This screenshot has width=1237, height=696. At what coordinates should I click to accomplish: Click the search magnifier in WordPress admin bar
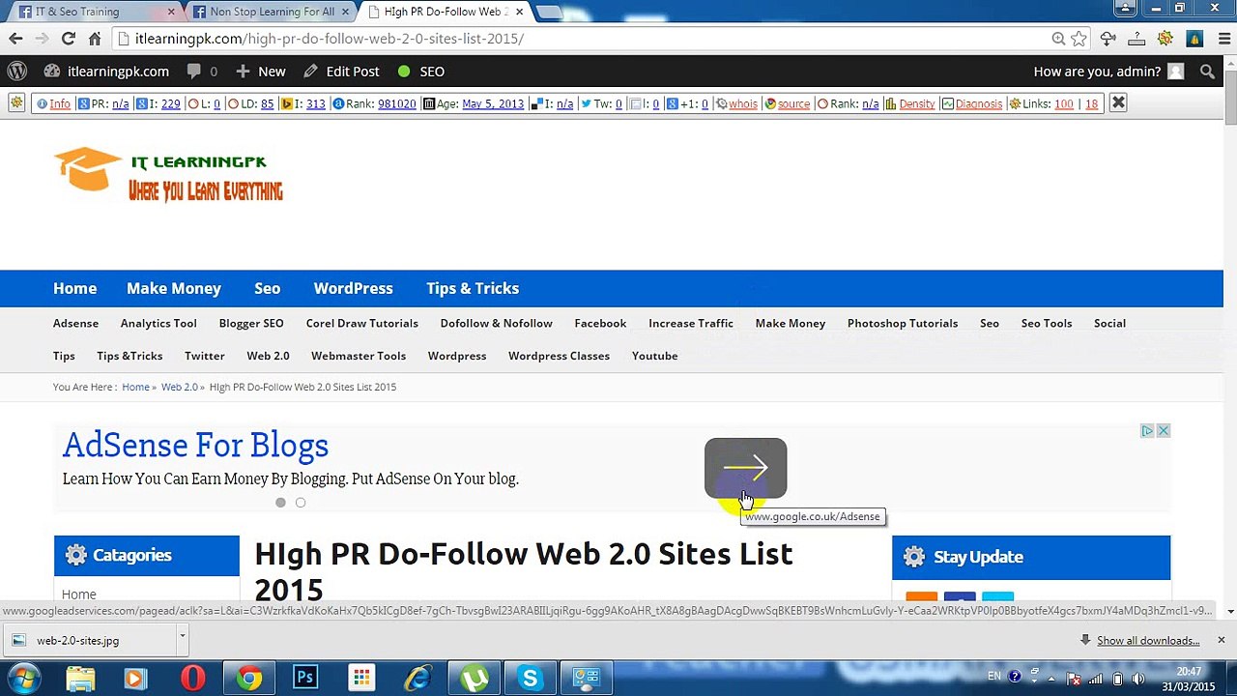pos(1207,72)
